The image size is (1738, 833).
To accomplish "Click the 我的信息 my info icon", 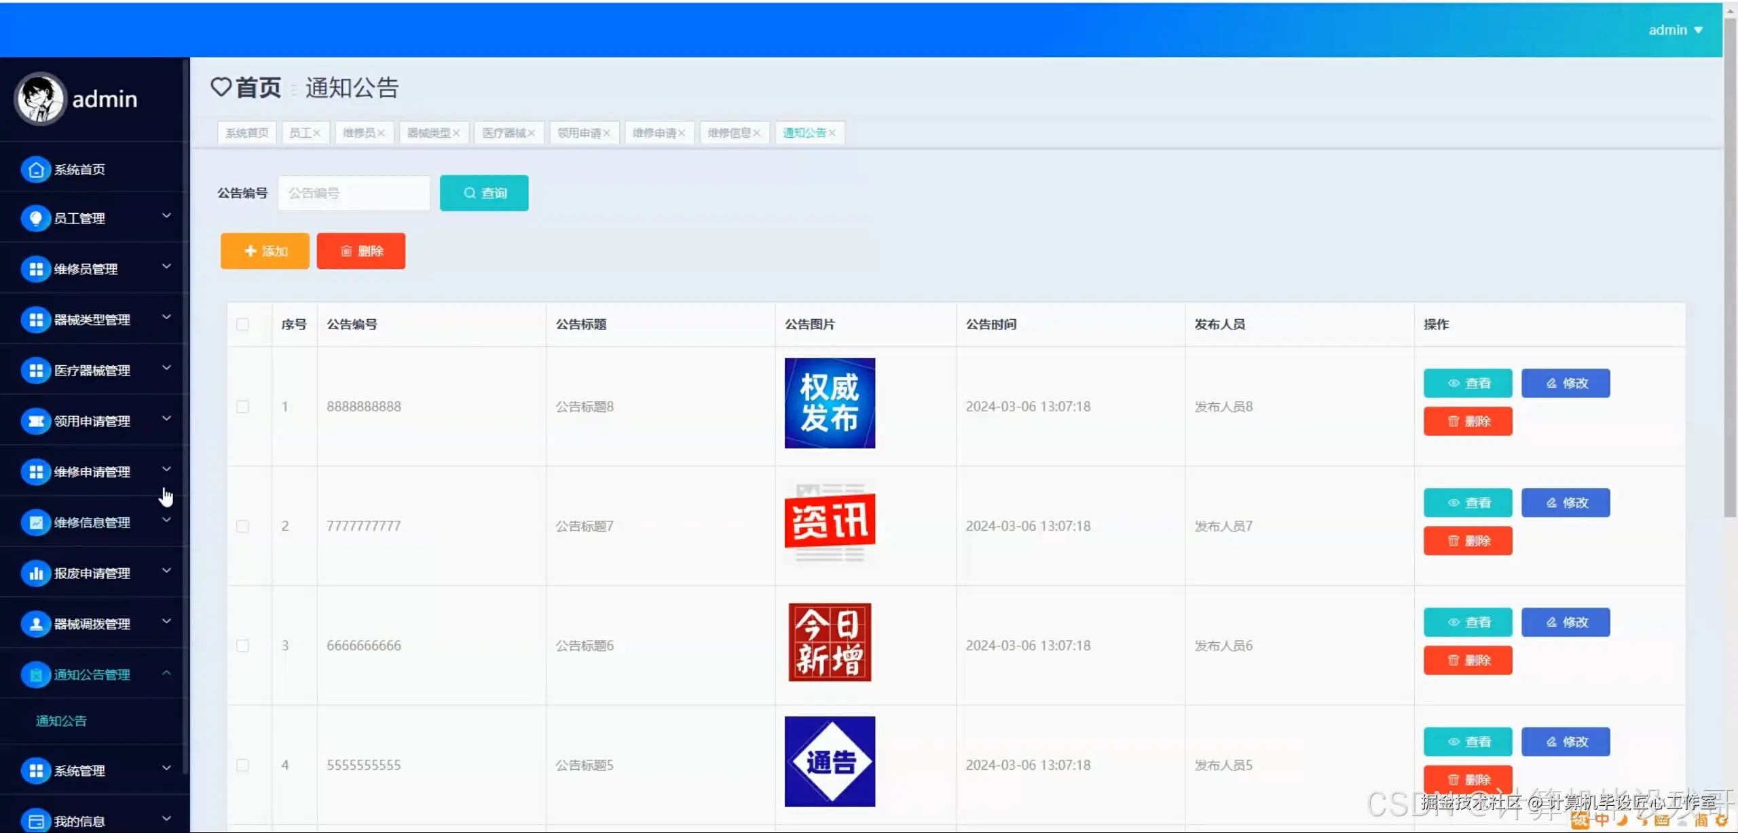I will (x=36, y=820).
